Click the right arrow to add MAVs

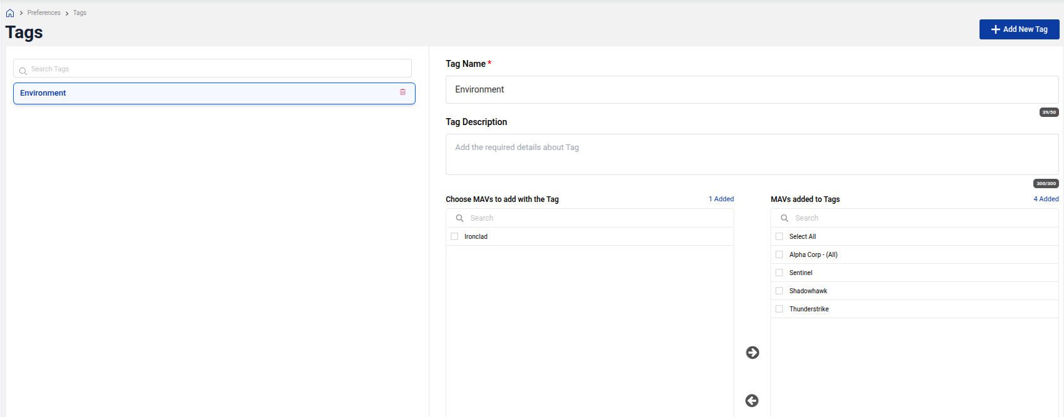752,353
